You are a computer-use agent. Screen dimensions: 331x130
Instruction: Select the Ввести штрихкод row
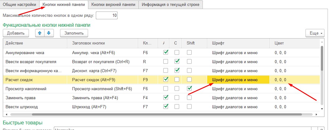tap(34, 107)
